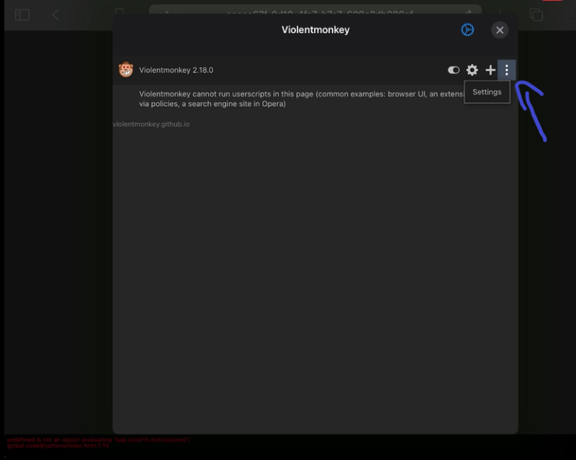Open the browser tab overview icon
This screenshot has height=460, width=576.
coord(536,14)
